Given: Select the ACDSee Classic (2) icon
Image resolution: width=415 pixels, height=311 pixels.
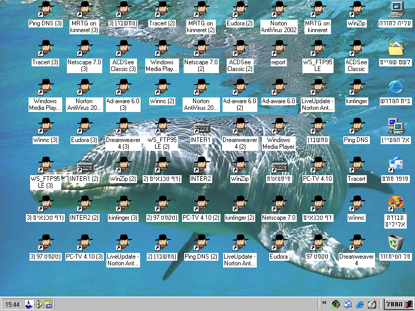Looking at the screenshot, I should 240,56.
